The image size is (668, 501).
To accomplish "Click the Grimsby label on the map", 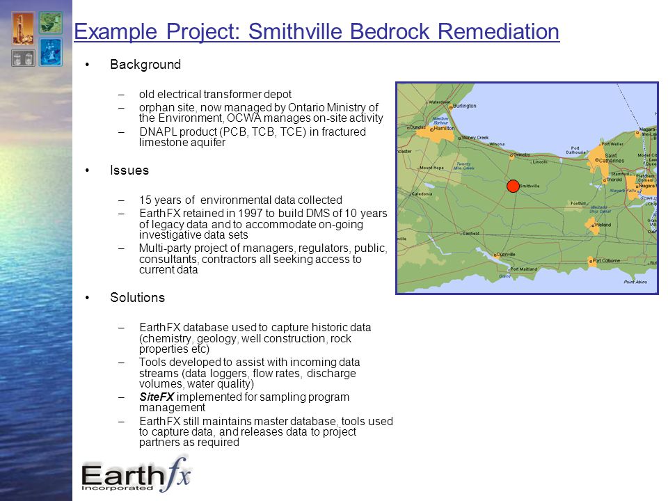I will [522, 154].
